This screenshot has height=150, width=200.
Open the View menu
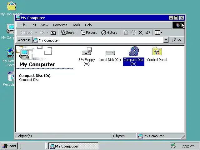click(x=45, y=25)
